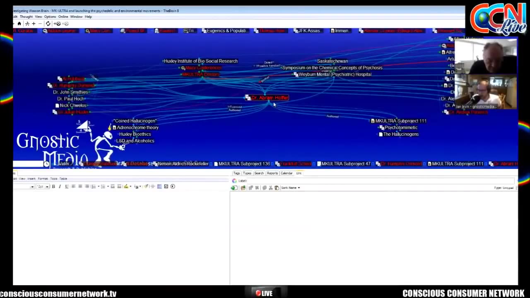Click the checkbox insert icon in notes toolbar
The height and width of the screenshot is (298, 530).
(166, 186)
